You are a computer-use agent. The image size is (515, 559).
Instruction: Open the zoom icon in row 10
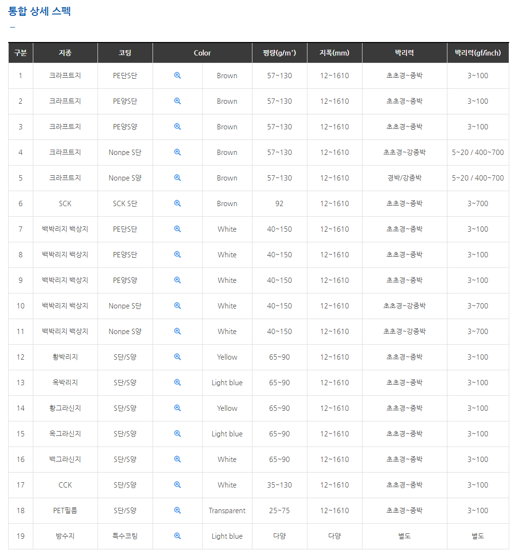click(x=178, y=306)
